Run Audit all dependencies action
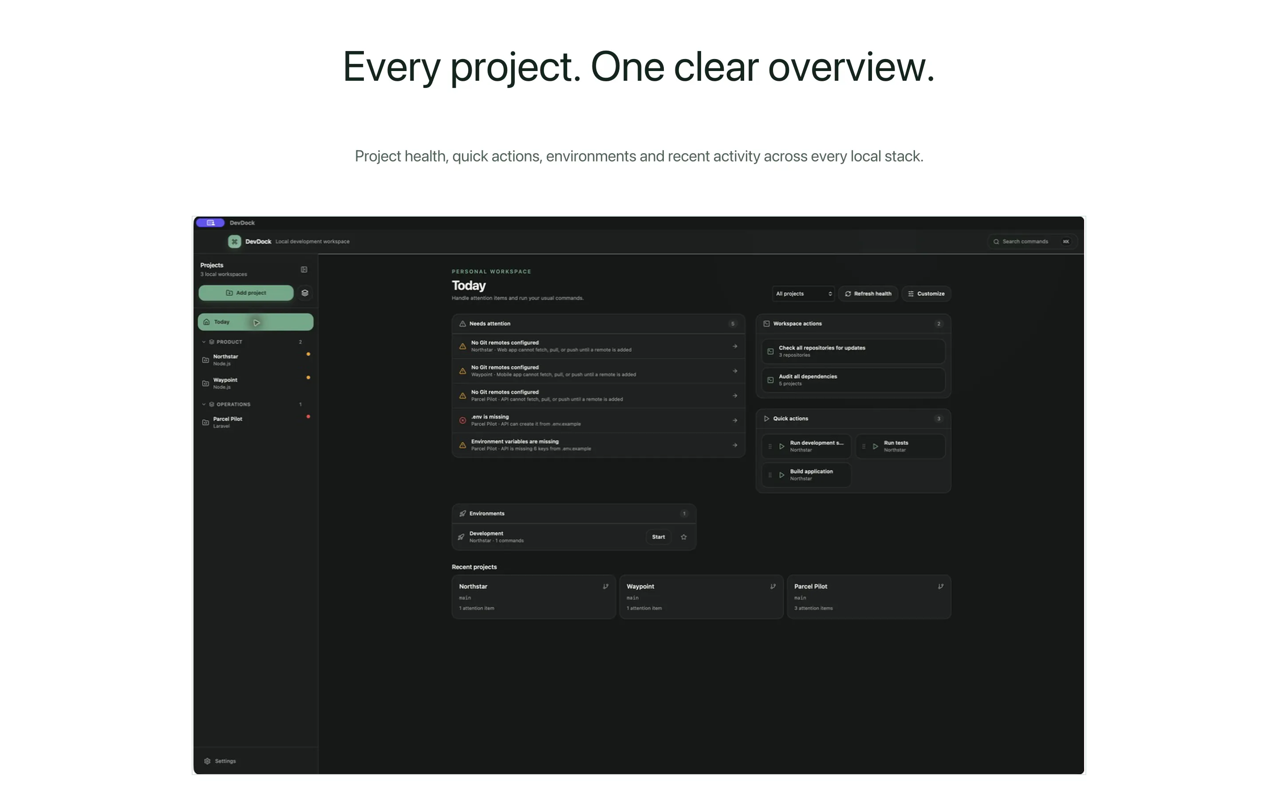Screen dimensions: 1278x799 tap(853, 380)
